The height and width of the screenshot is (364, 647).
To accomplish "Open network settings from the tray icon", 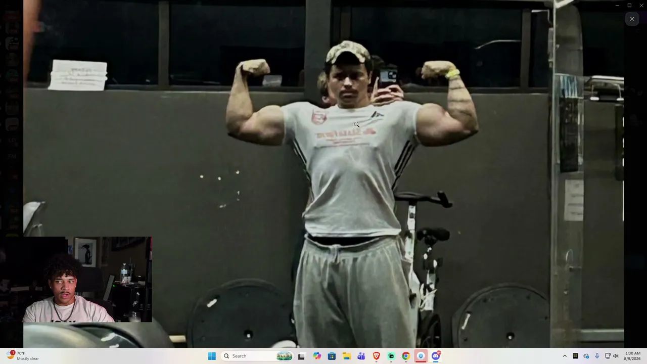I will (608, 356).
